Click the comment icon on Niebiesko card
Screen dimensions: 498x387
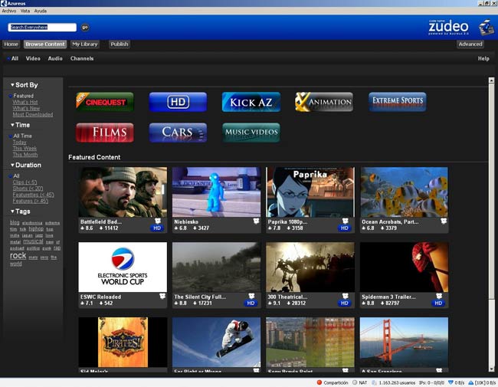pos(256,221)
